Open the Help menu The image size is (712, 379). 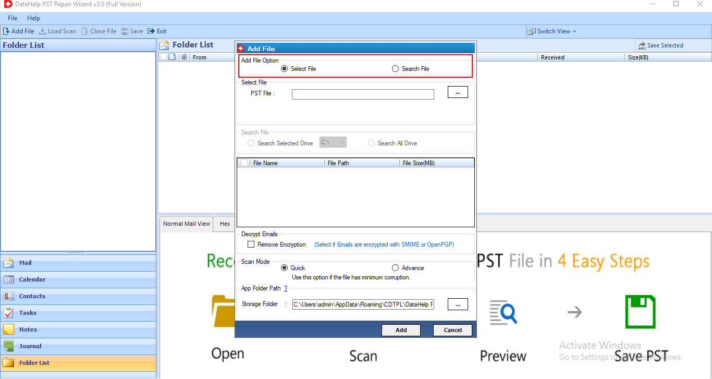pyautogui.click(x=33, y=18)
